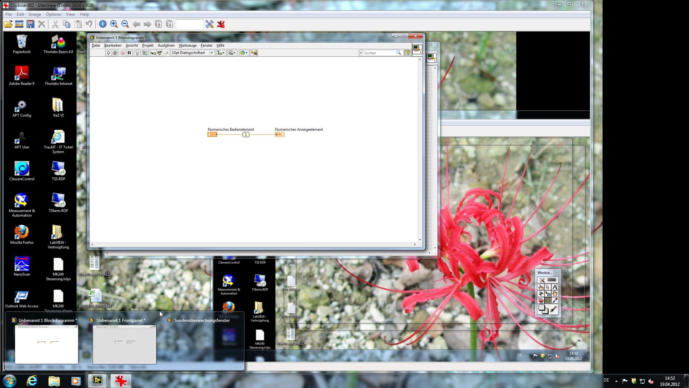Open the slideshow icon in IrfanView toolbar
Image resolution: width=689 pixels, height=388 pixels.
coord(19,24)
